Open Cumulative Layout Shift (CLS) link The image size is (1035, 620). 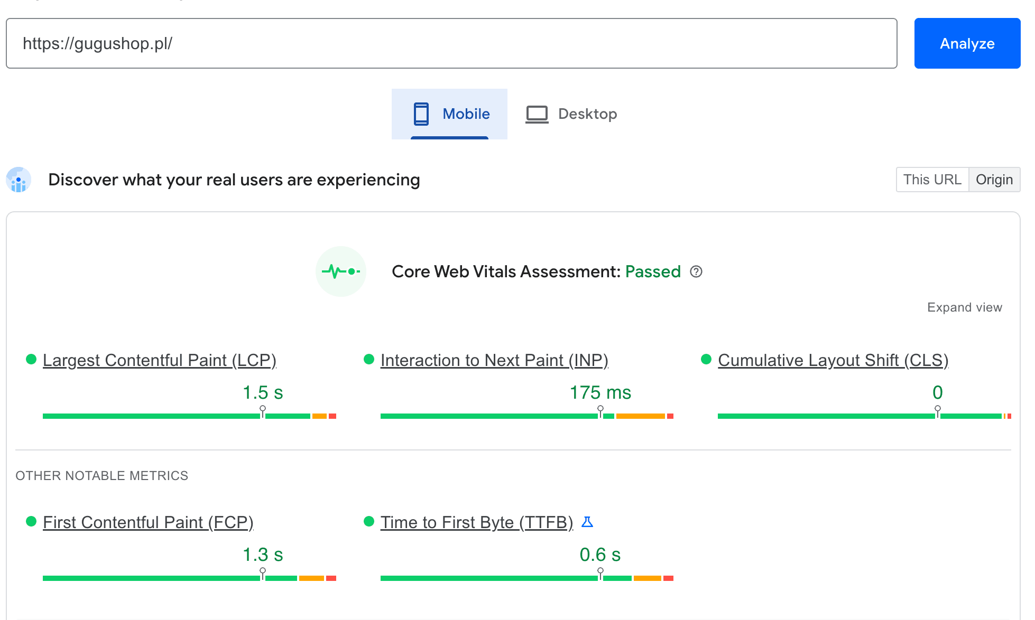833,360
